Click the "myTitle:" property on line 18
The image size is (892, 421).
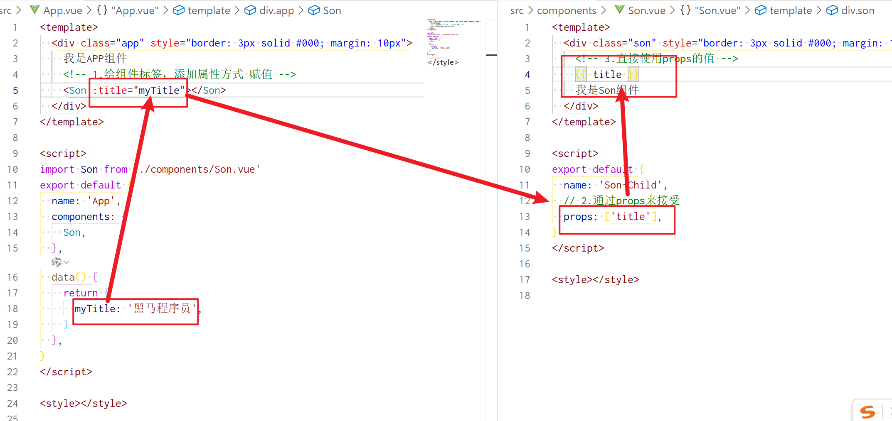[98, 309]
